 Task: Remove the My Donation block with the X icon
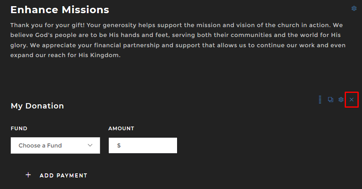351,100
